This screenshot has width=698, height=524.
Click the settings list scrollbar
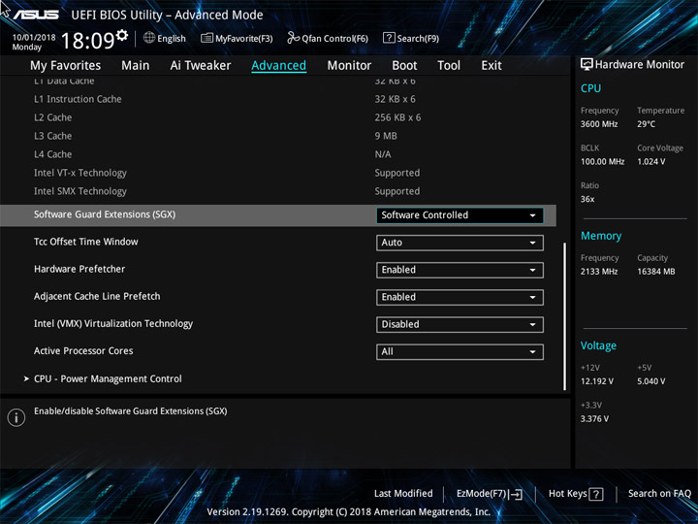click(x=564, y=316)
